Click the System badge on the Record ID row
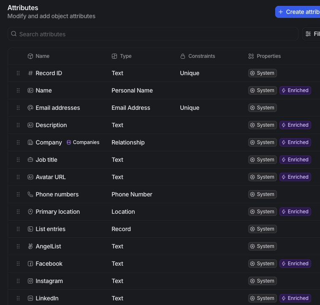 (263, 73)
